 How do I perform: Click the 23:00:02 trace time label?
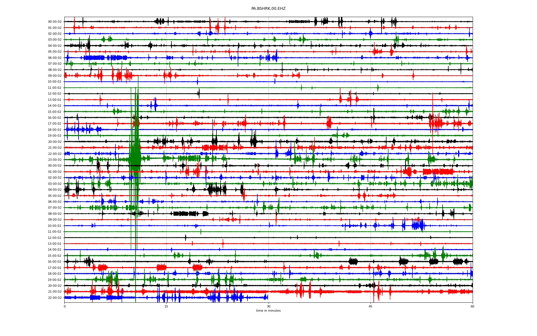pyautogui.click(x=55, y=160)
